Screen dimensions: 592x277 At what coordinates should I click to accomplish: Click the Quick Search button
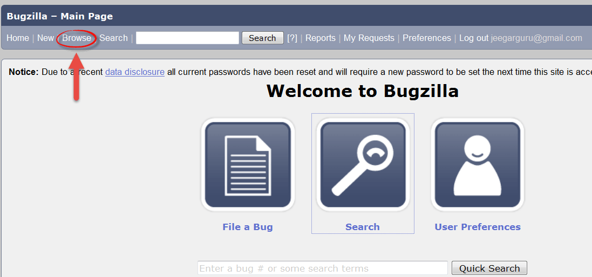point(489,268)
